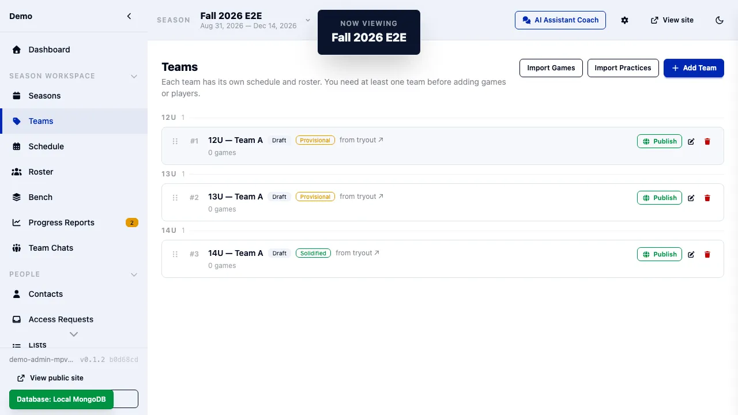This screenshot has height=415, width=738.
Task: Open View public site link
Action: click(x=51, y=378)
